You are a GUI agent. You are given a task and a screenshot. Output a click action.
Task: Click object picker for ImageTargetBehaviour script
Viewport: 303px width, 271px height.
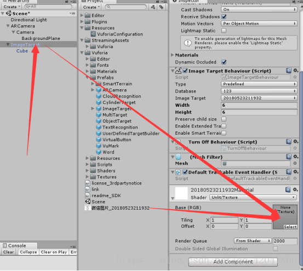295,77
